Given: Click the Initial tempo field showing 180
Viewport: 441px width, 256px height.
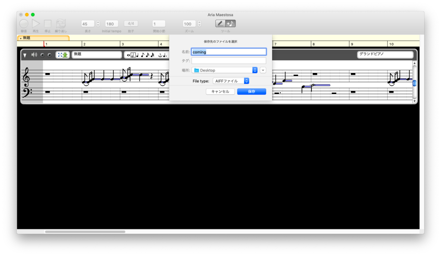Looking at the screenshot, I should [112, 24].
